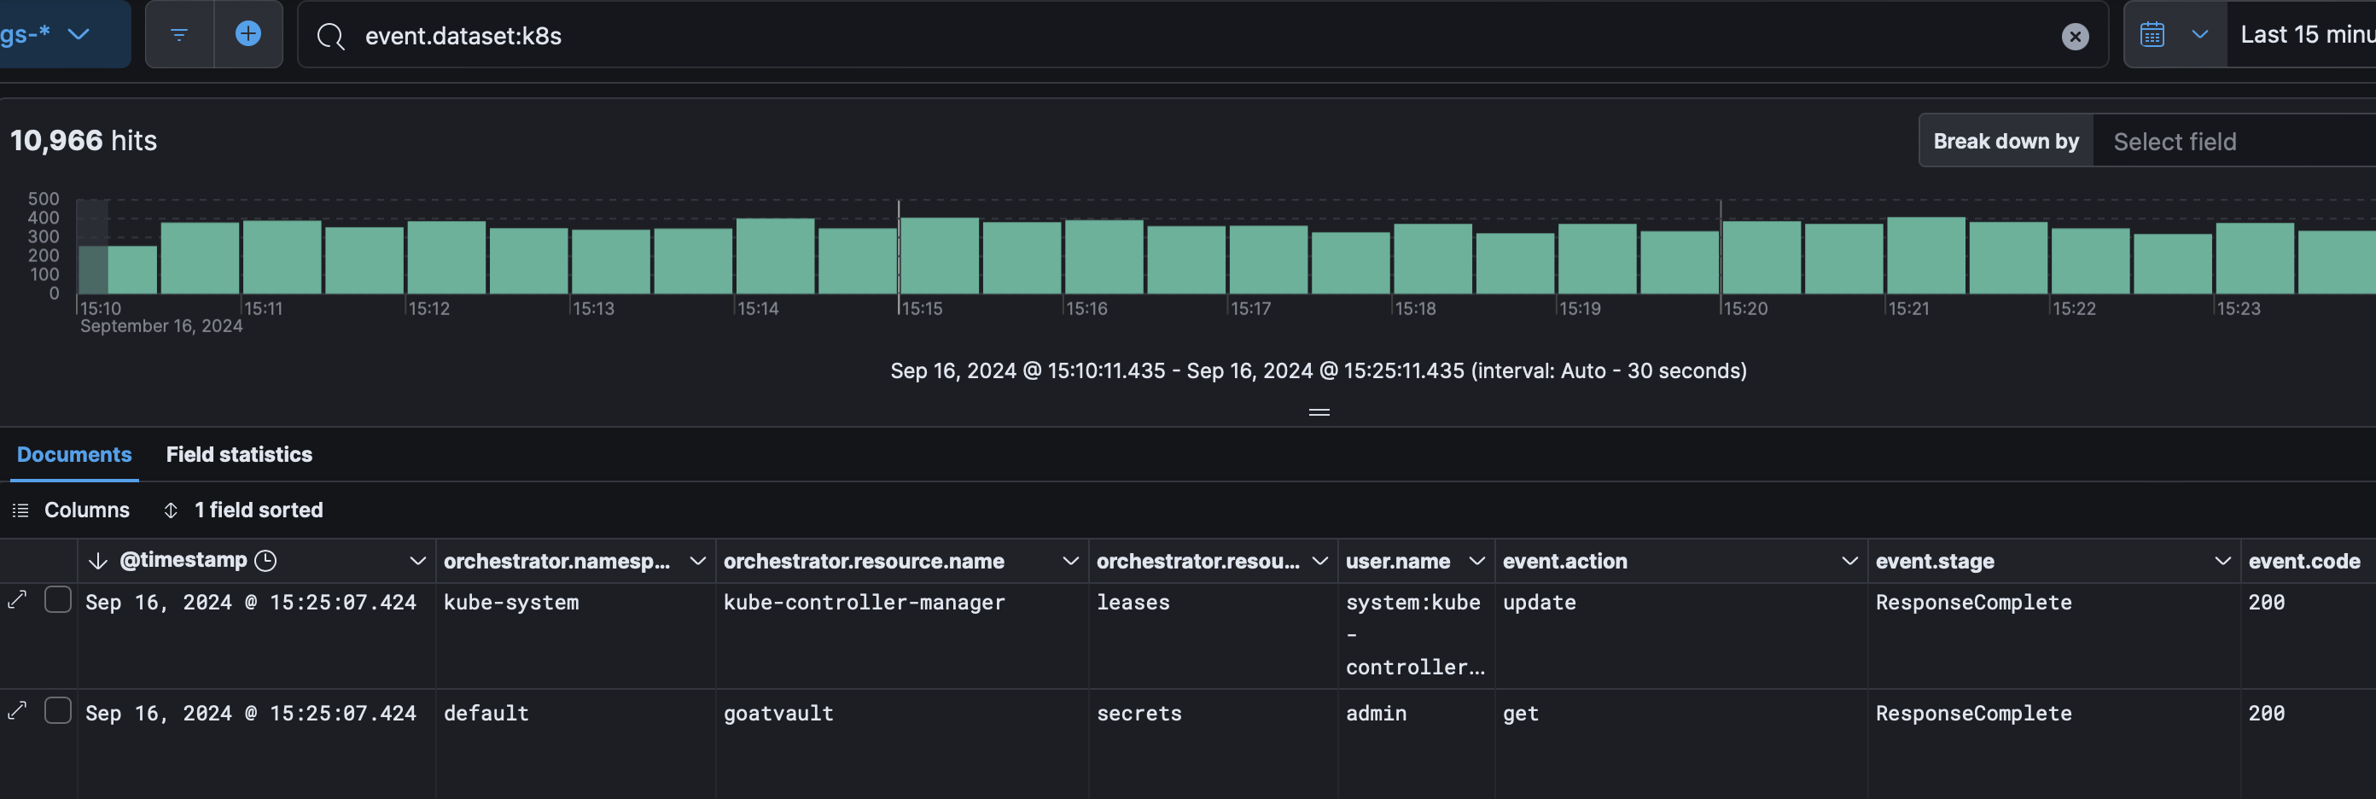Open orchestrator.resource type column menu chevron
Screen dimensions: 2376x799
(1320, 561)
